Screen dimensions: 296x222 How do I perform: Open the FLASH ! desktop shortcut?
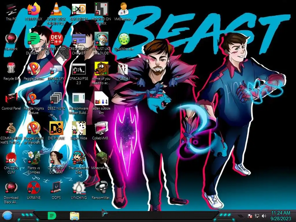[124, 72]
